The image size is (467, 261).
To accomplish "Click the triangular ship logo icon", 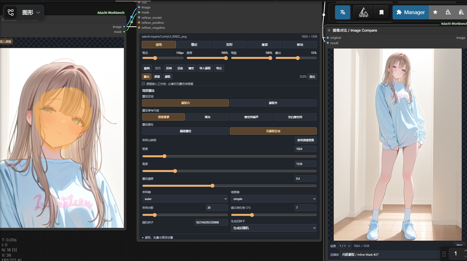I will pyautogui.click(x=363, y=12).
